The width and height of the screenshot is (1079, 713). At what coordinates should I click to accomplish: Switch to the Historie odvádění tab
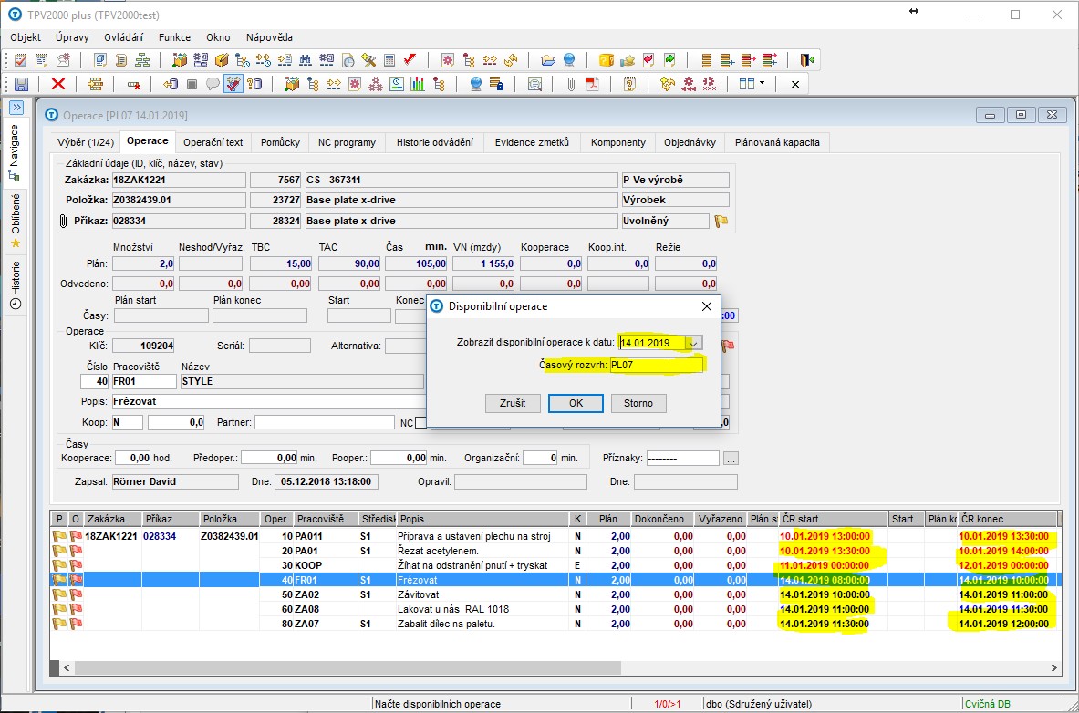435,142
